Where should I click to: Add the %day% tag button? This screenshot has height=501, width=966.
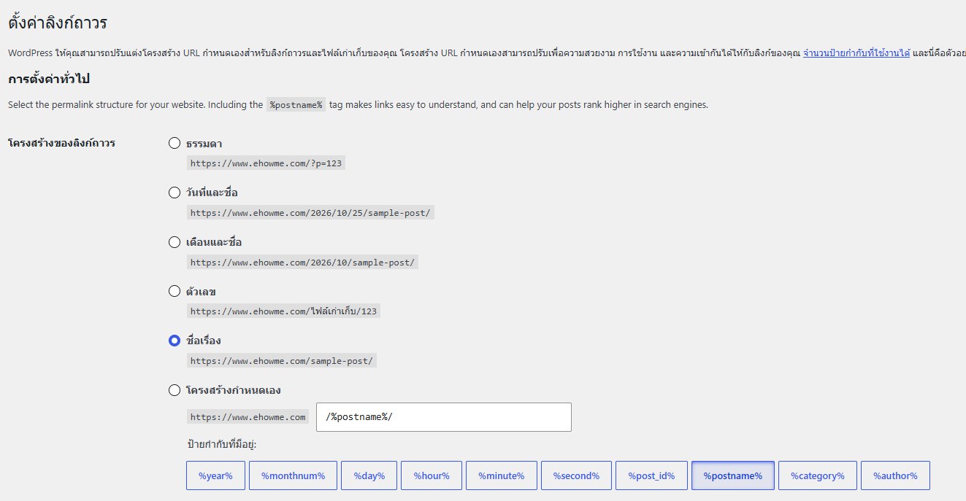(x=369, y=475)
